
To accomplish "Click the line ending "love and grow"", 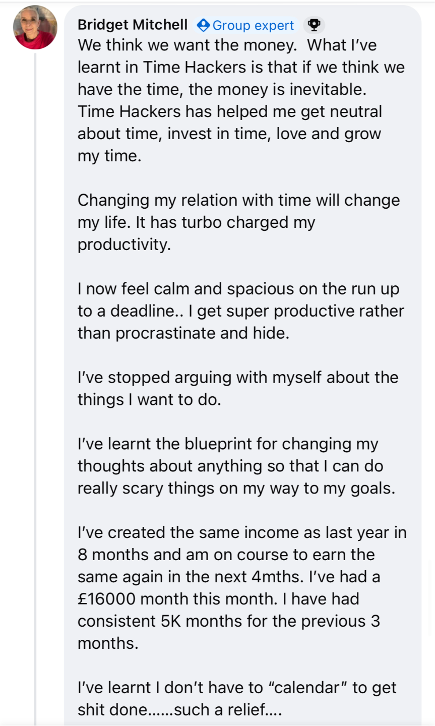I will point(229,134).
